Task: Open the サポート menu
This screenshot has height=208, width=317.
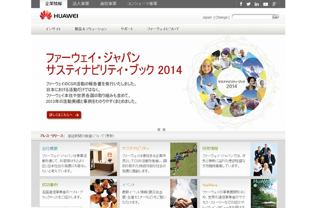Action: [x=127, y=29]
